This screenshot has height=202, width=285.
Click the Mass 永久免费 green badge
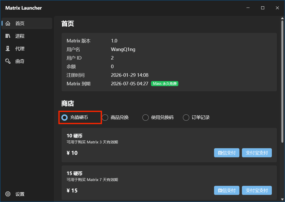coord(165,84)
